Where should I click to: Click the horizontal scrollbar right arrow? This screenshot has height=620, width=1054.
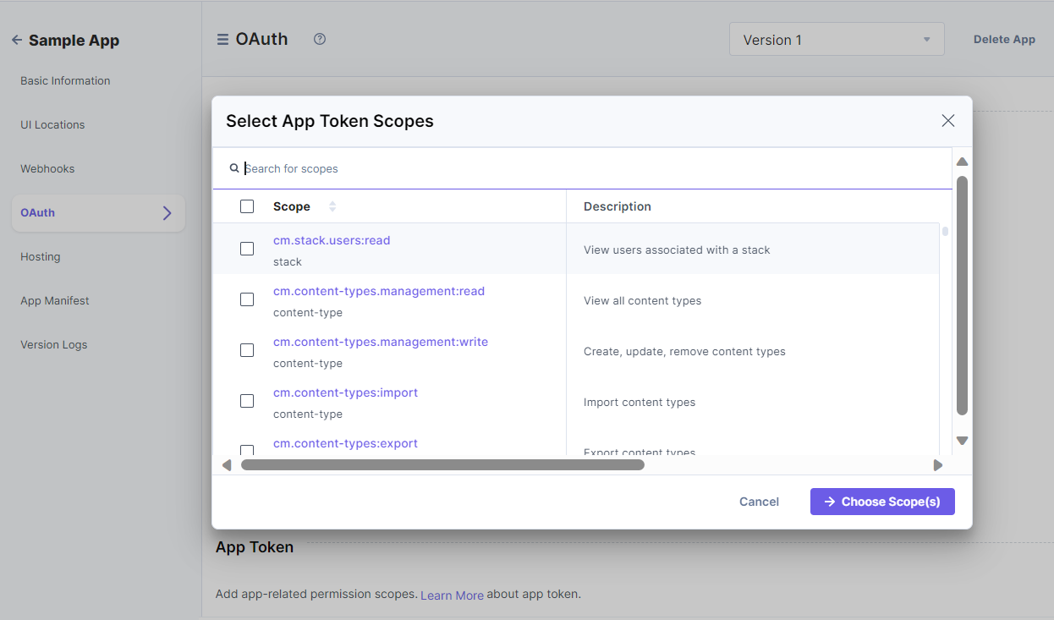pos(937,465)
